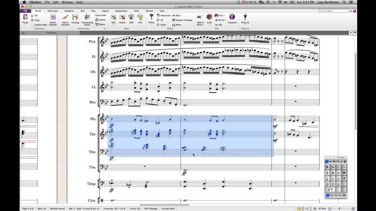This screenshot has height=211, width=376.
Task: Click Select None in the ribbon
Action: tap(161, 25)
